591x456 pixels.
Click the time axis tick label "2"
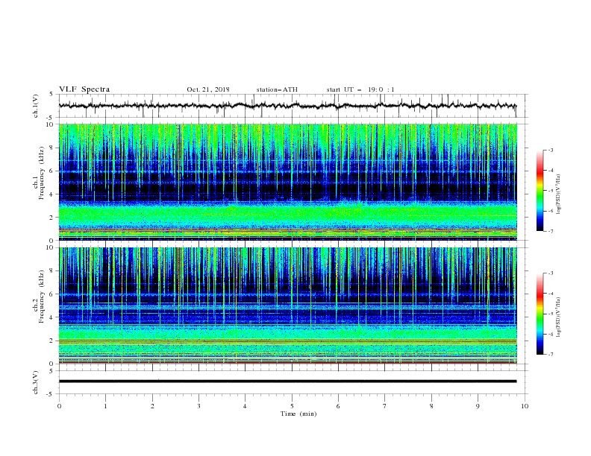152,406
